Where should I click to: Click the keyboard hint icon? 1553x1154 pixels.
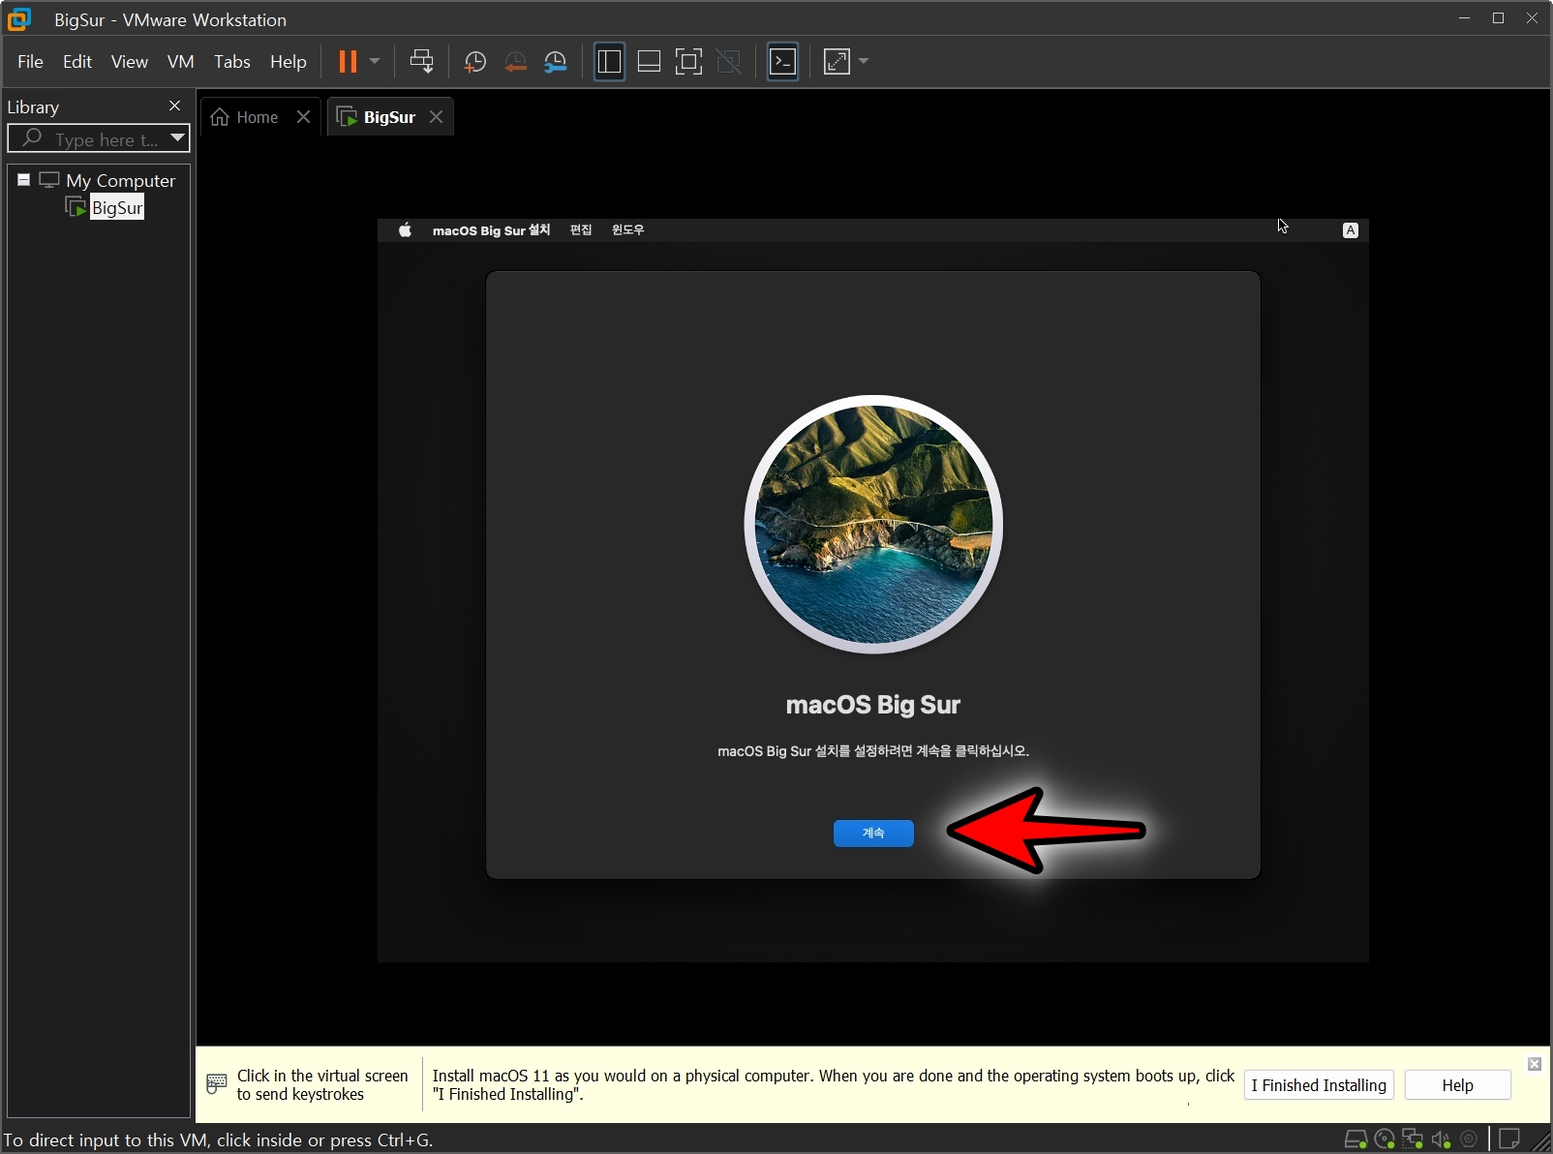pyautogui.click(x=217, y=1084)
